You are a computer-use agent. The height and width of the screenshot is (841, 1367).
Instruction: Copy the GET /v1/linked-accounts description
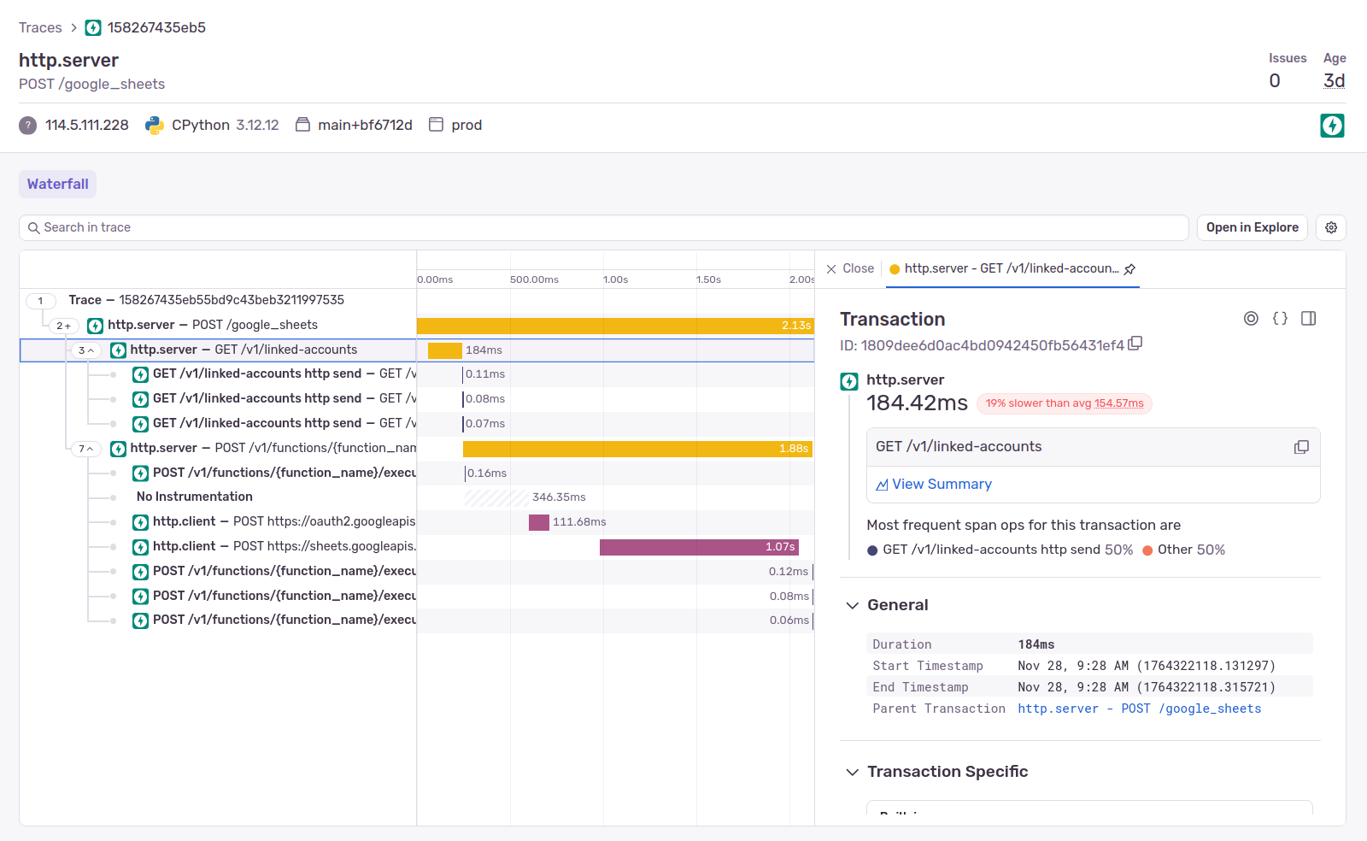click(x=1301, y=447)
